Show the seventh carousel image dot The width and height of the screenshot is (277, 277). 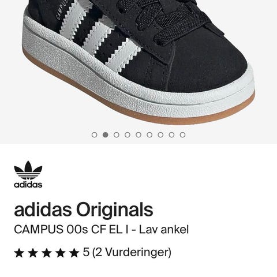point(160,135)
